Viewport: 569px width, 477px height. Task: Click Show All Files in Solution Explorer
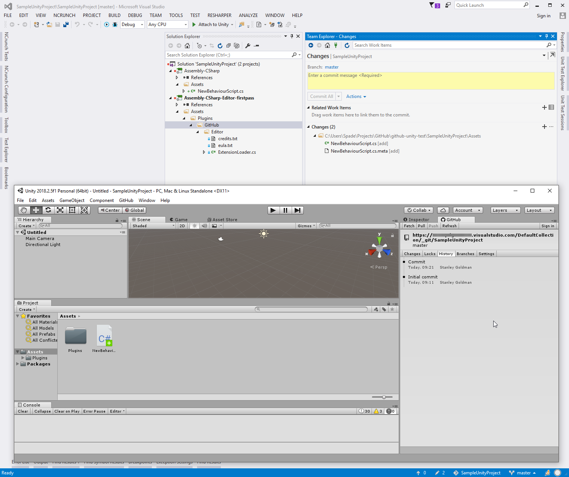pos(237,46)
